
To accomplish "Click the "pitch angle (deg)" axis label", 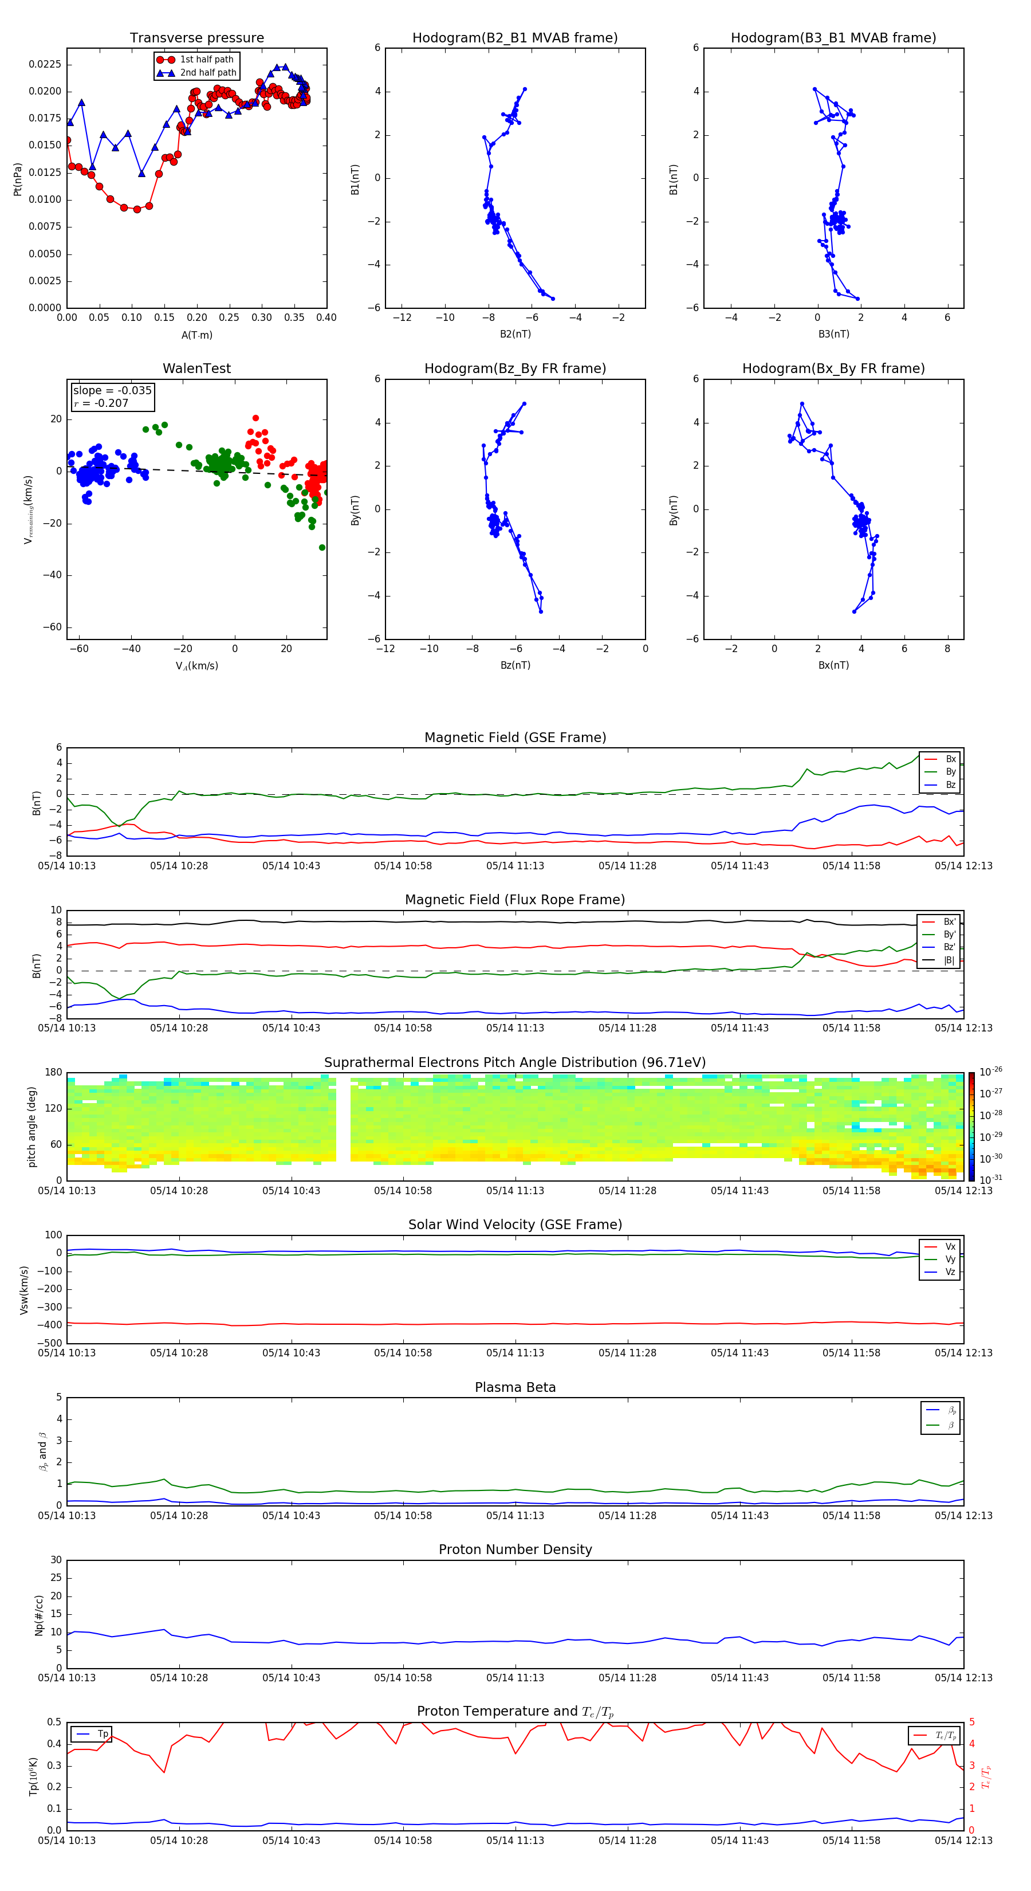I will (x=32, y=1127).
